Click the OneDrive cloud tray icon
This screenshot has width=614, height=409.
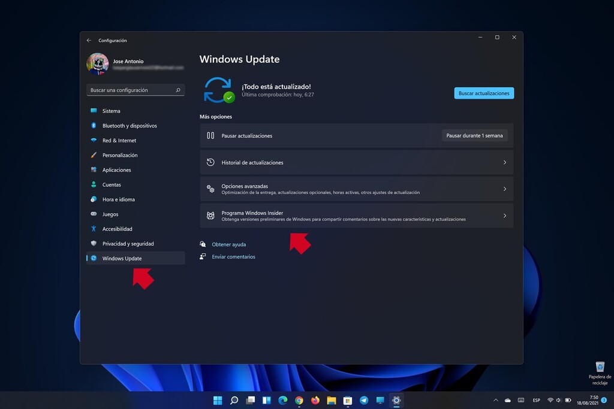click(x=508, y=400)
